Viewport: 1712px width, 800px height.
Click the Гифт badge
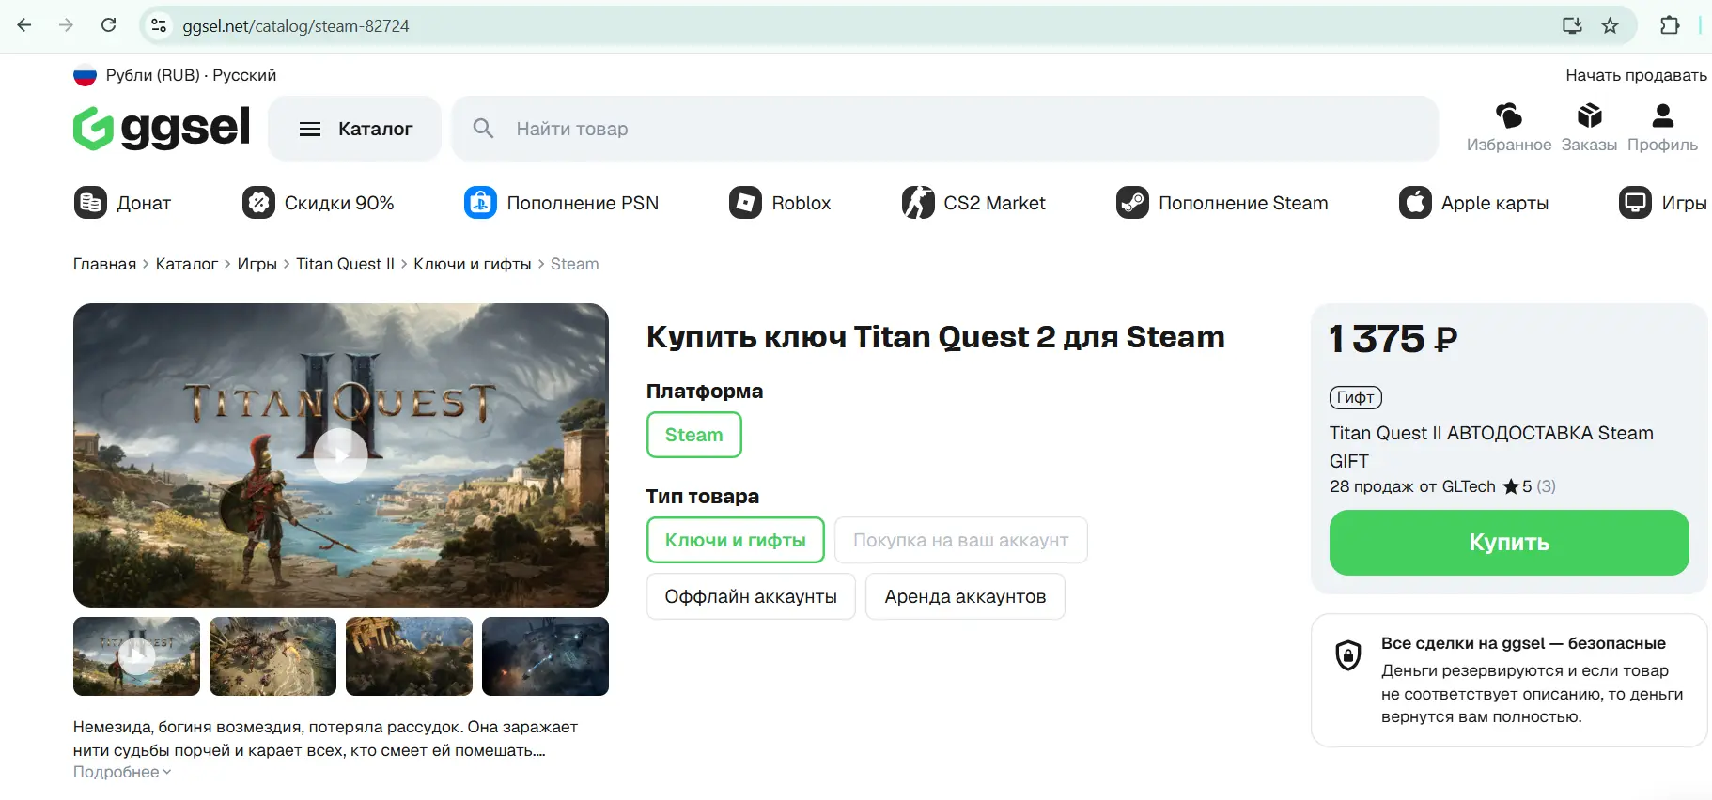(1355, 398)
